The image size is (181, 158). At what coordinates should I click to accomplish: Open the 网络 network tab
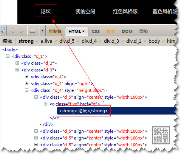[x=143, y=31]
